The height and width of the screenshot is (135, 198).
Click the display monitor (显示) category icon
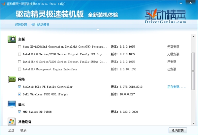click(12, 104)
